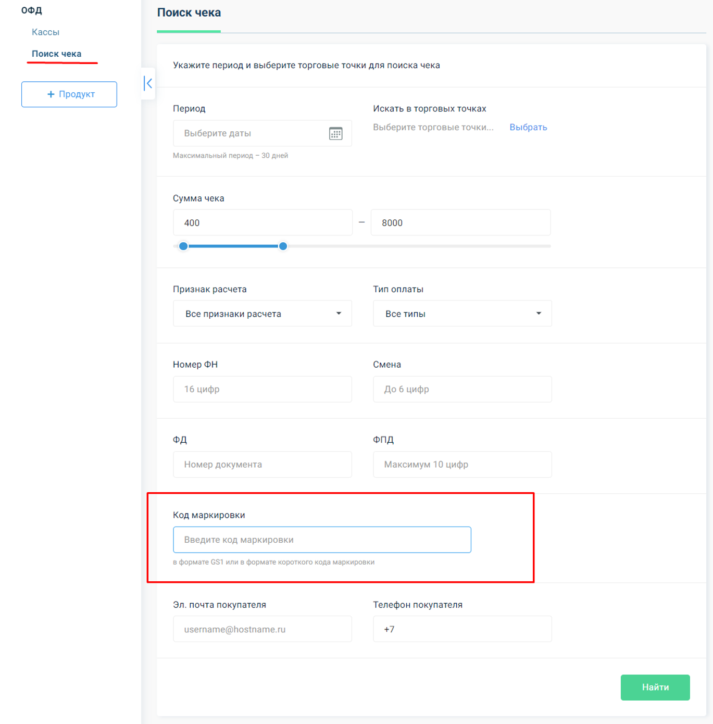Open the Кассы menu item
The width and height of the screenshot is (713, 724).
tap(45, 32)
